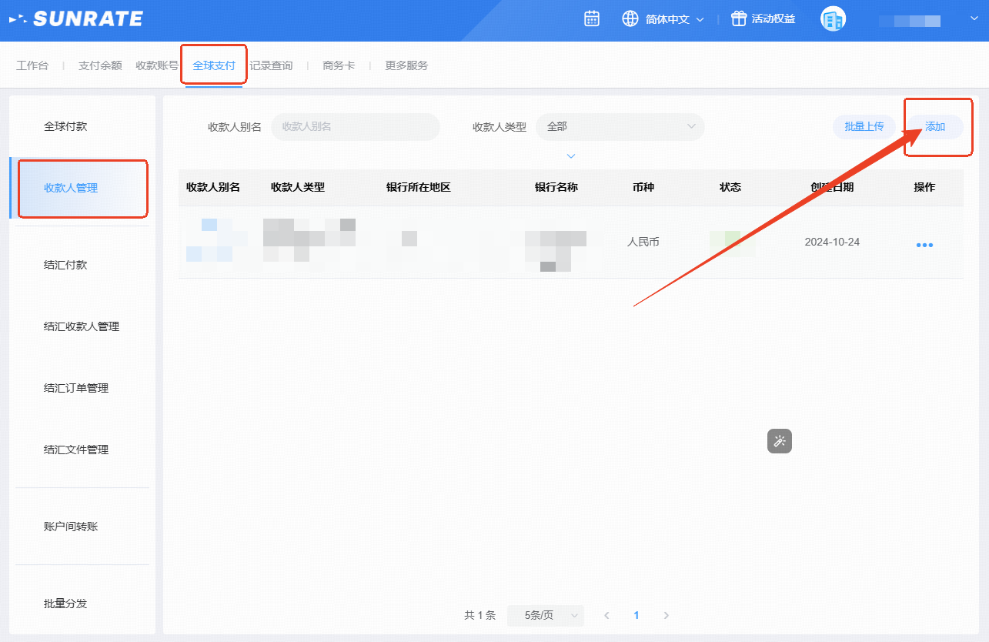This screenshot has height=642, width=989.
Task: Open the 收款人类型 dropdown
Action: point(620,127)
